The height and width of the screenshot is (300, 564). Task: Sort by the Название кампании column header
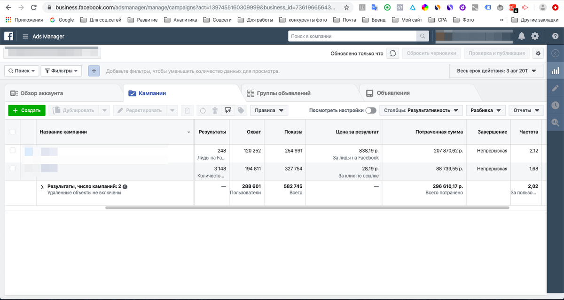pos(115,132)
